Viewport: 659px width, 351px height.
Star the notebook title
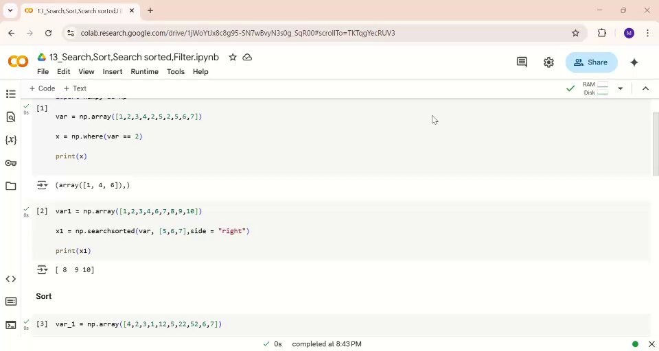coord(233,57)
